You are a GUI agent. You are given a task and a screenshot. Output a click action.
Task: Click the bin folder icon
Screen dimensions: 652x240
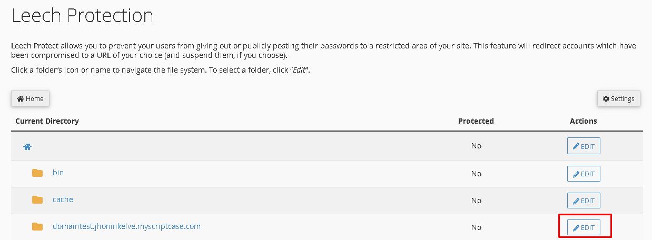(x=37, y=173)
